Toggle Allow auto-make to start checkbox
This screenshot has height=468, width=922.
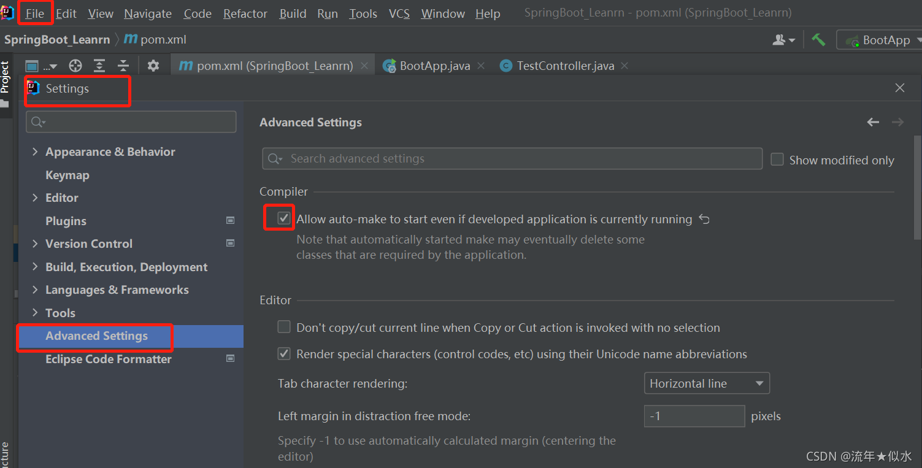point(283,218)
